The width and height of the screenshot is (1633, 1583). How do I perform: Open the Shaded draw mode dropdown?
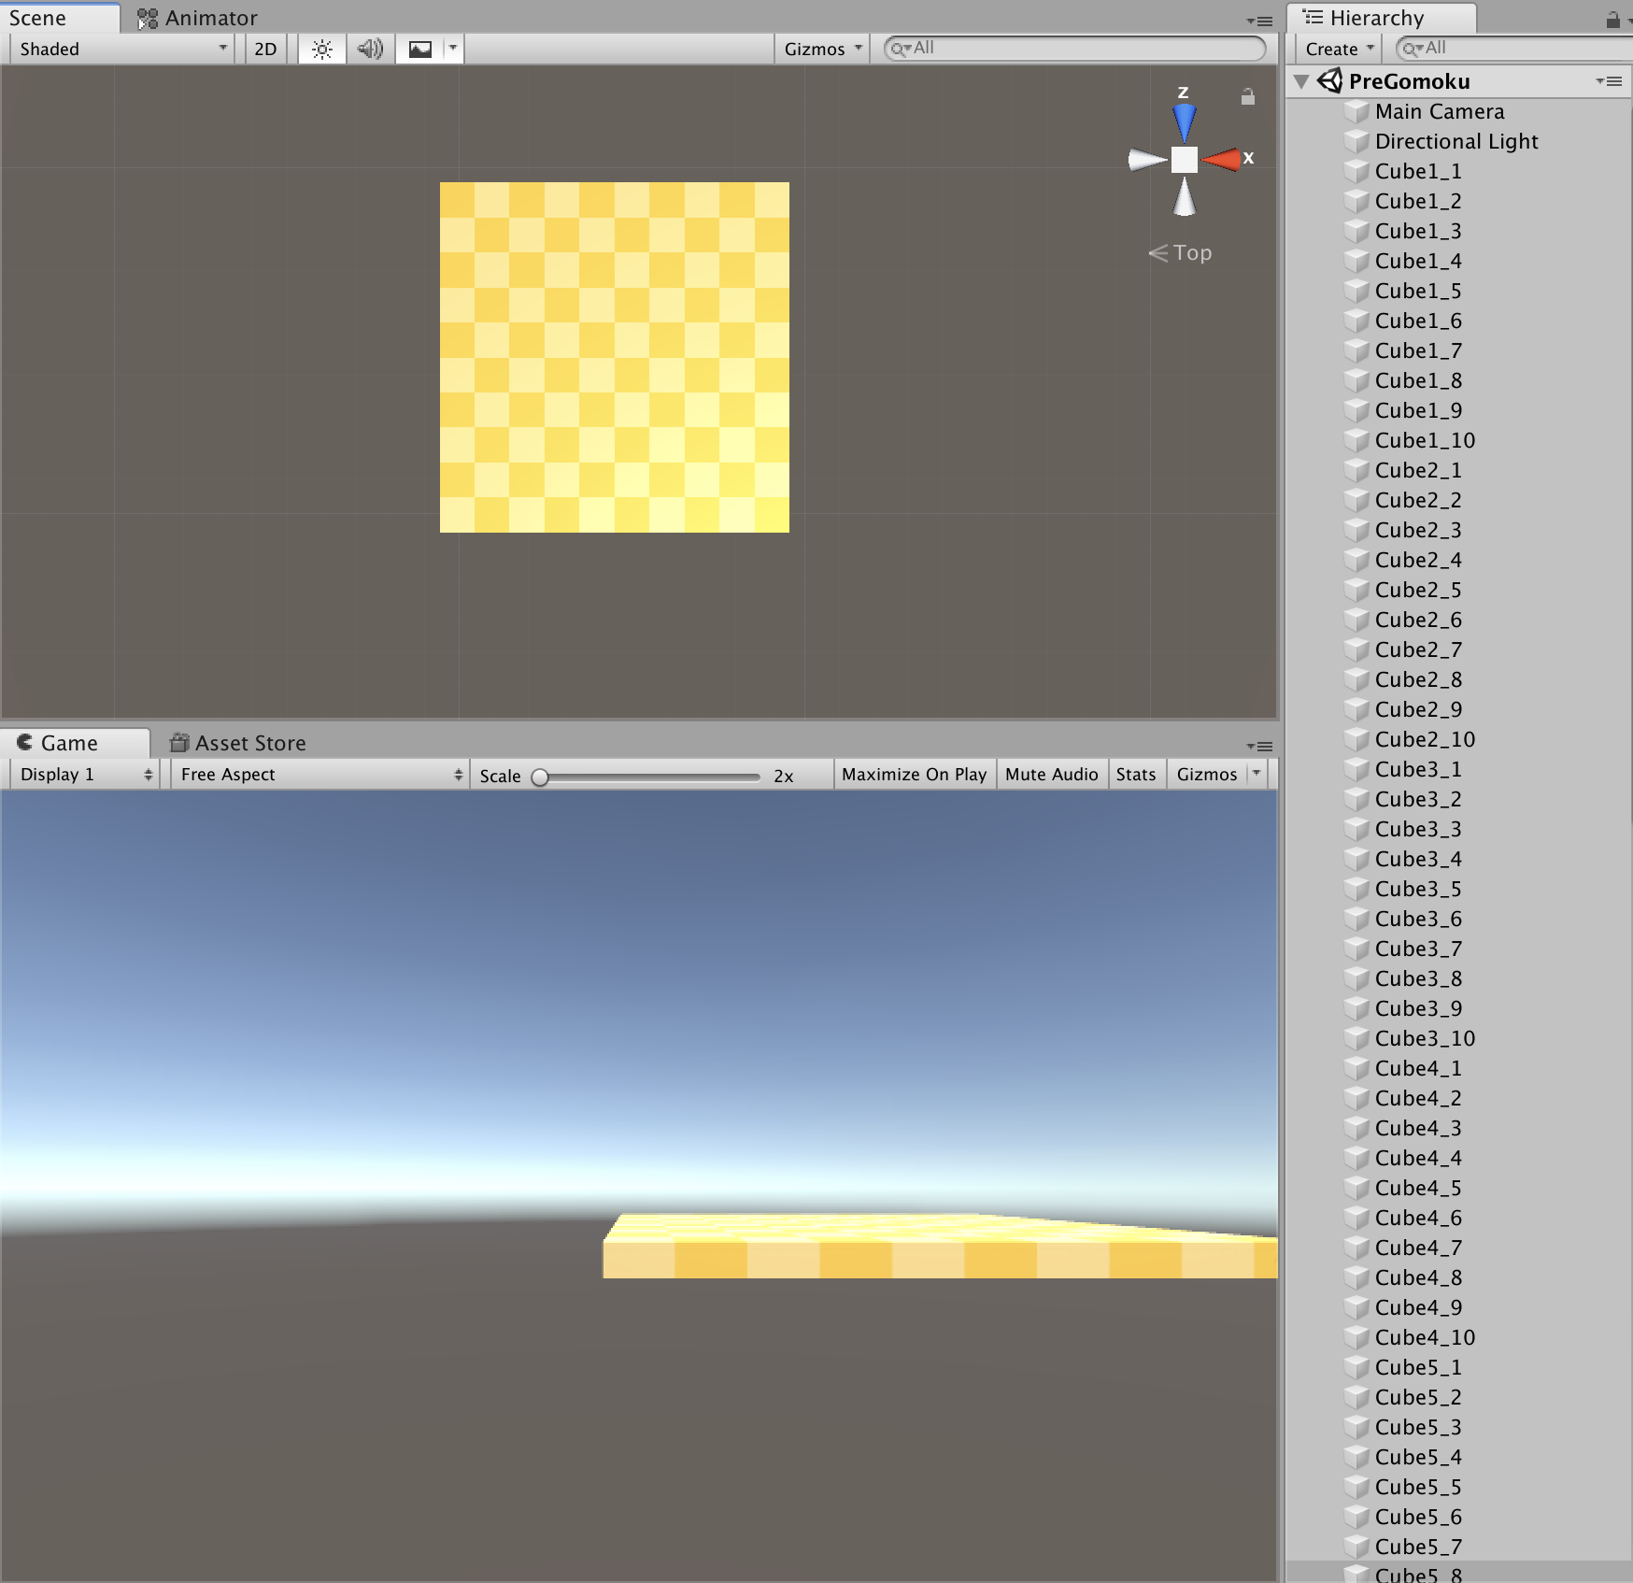(x=121, y=50)
